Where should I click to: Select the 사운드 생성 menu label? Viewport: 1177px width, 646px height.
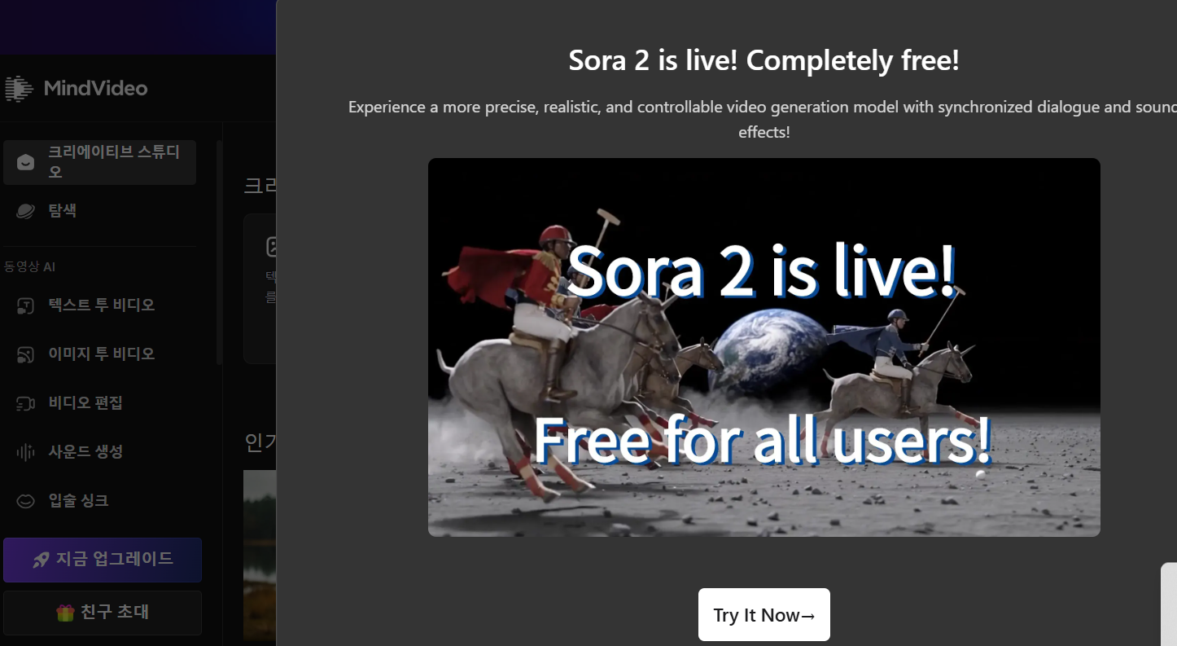(85, 451)
